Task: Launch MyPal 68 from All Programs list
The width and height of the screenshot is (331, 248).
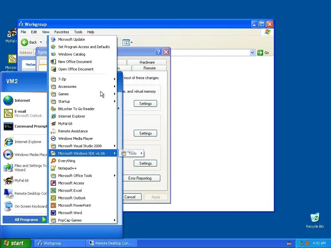Action: pos(83,124)
